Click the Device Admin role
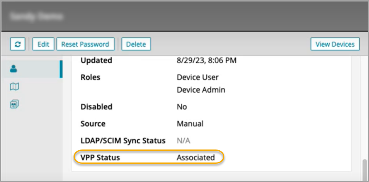 (201, 90)
